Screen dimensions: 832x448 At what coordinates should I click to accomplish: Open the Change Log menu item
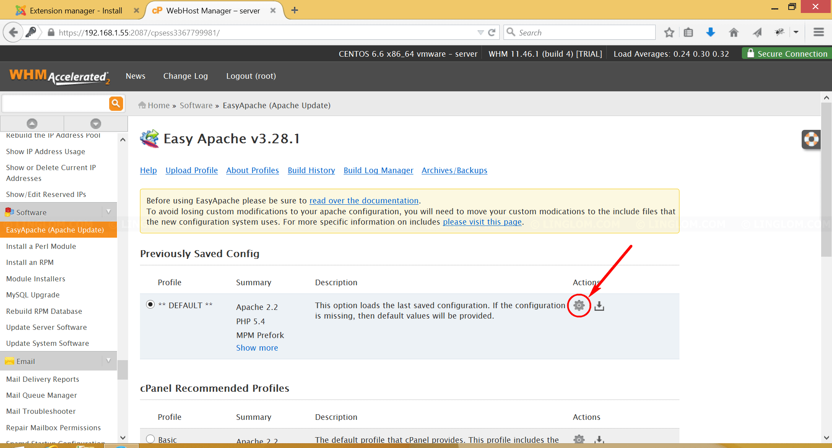tap(185, 76)
